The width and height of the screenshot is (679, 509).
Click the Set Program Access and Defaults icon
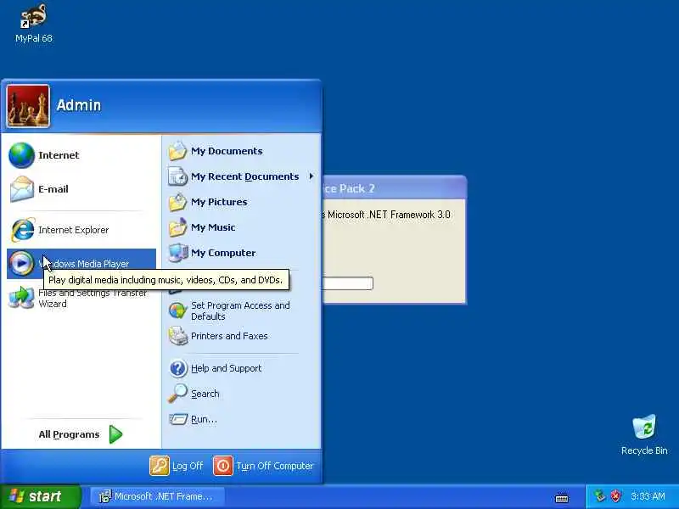click(177, 310)
